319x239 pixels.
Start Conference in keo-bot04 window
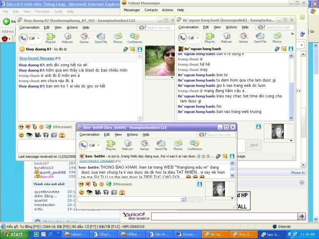tap(195, 145)
